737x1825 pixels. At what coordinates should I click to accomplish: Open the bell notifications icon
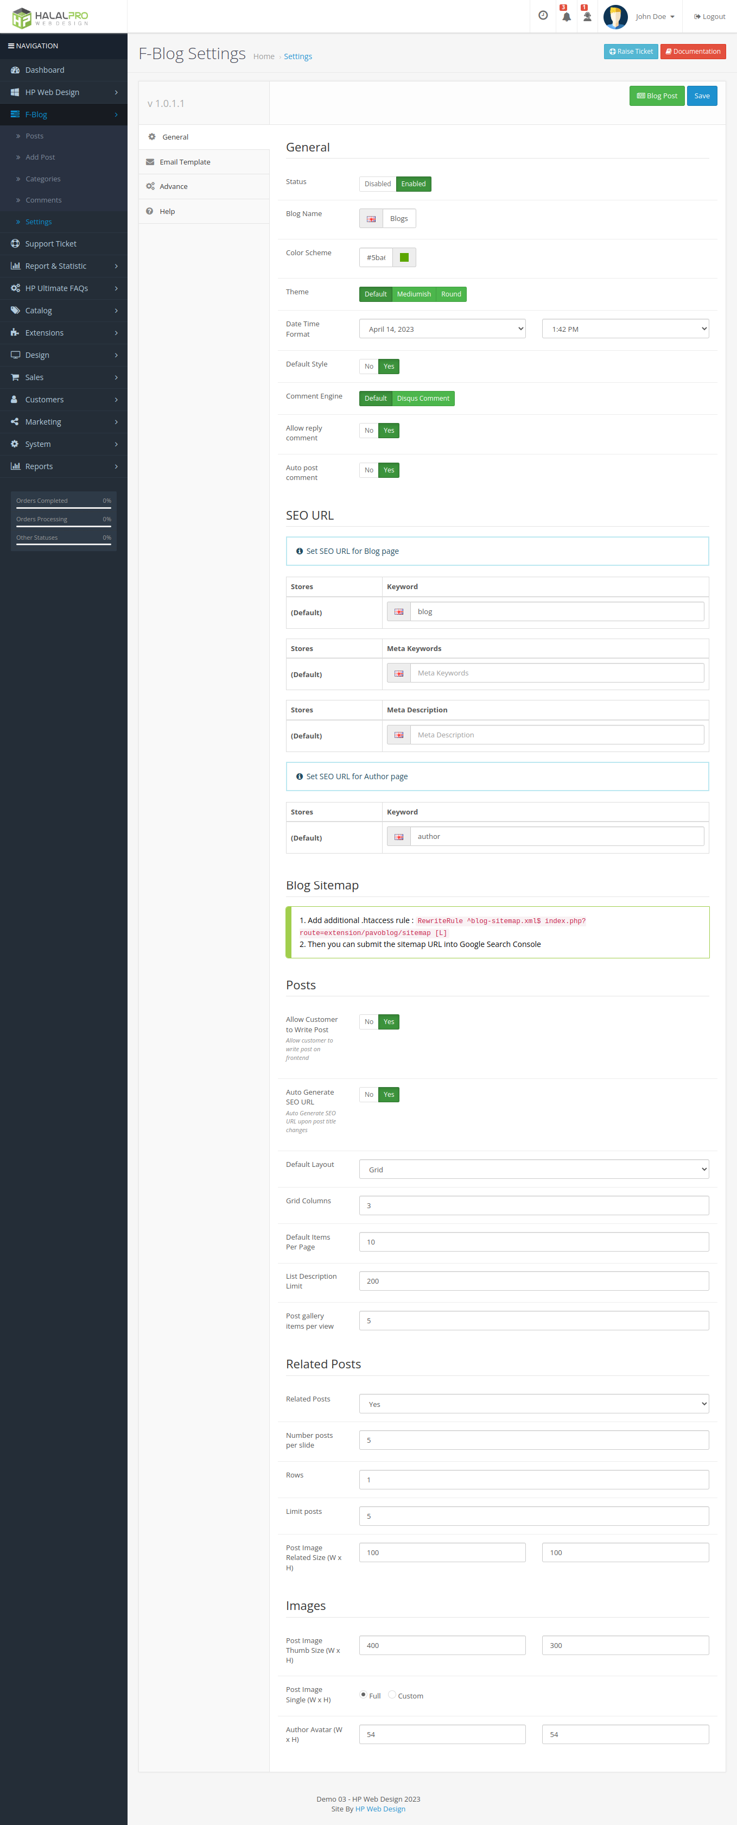point(567,16)
